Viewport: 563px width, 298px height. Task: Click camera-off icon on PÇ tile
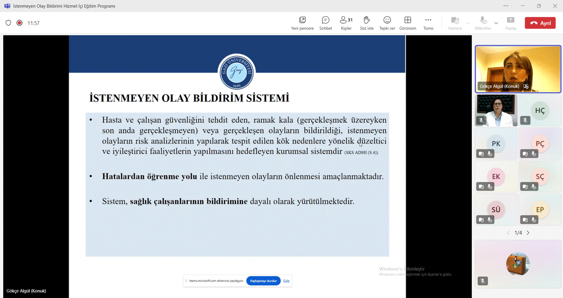click(525, 155)
